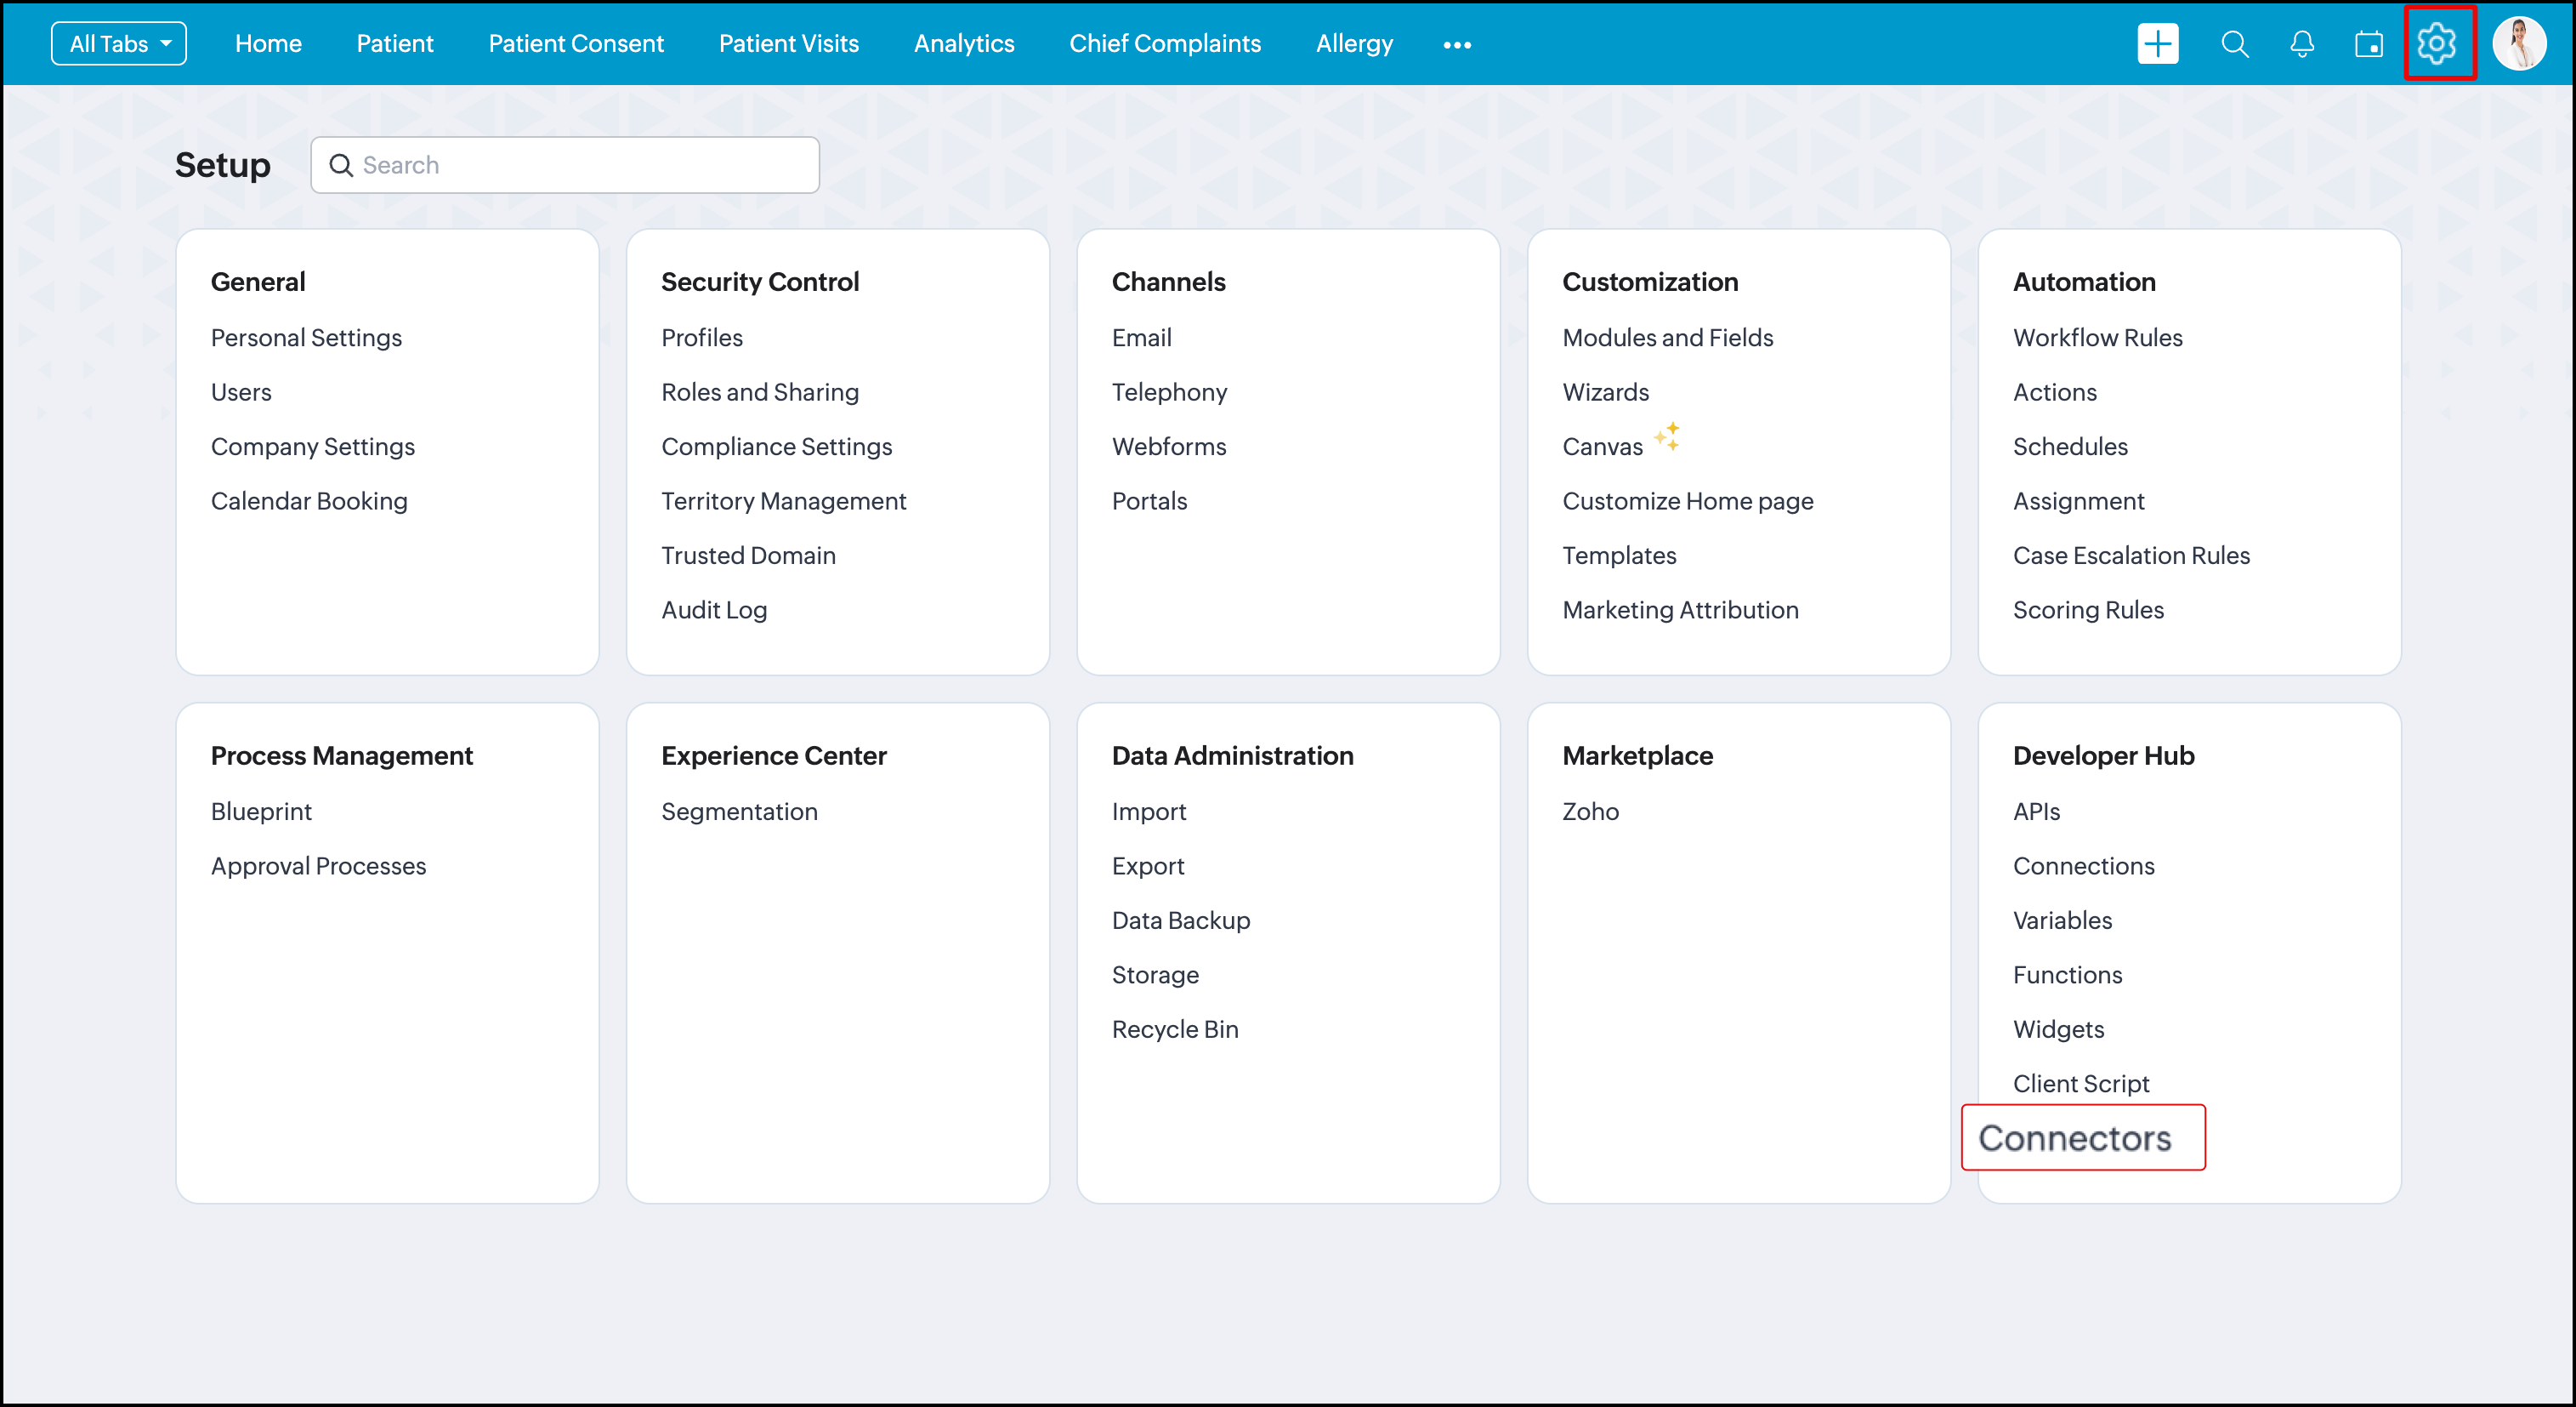Click the Setup gear icon

click(2436, 44)
